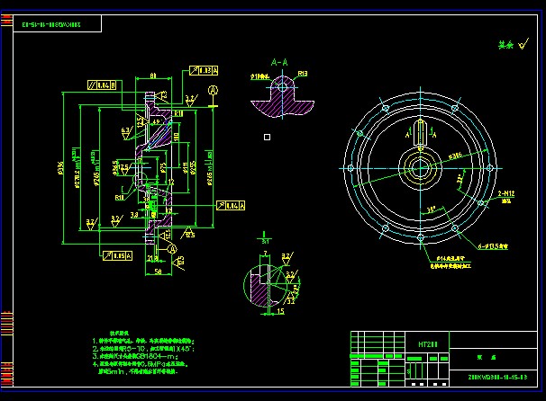Viewport: 546px width, 401px height.
Task: Select the A-A section view label
Action: (279, 63)
